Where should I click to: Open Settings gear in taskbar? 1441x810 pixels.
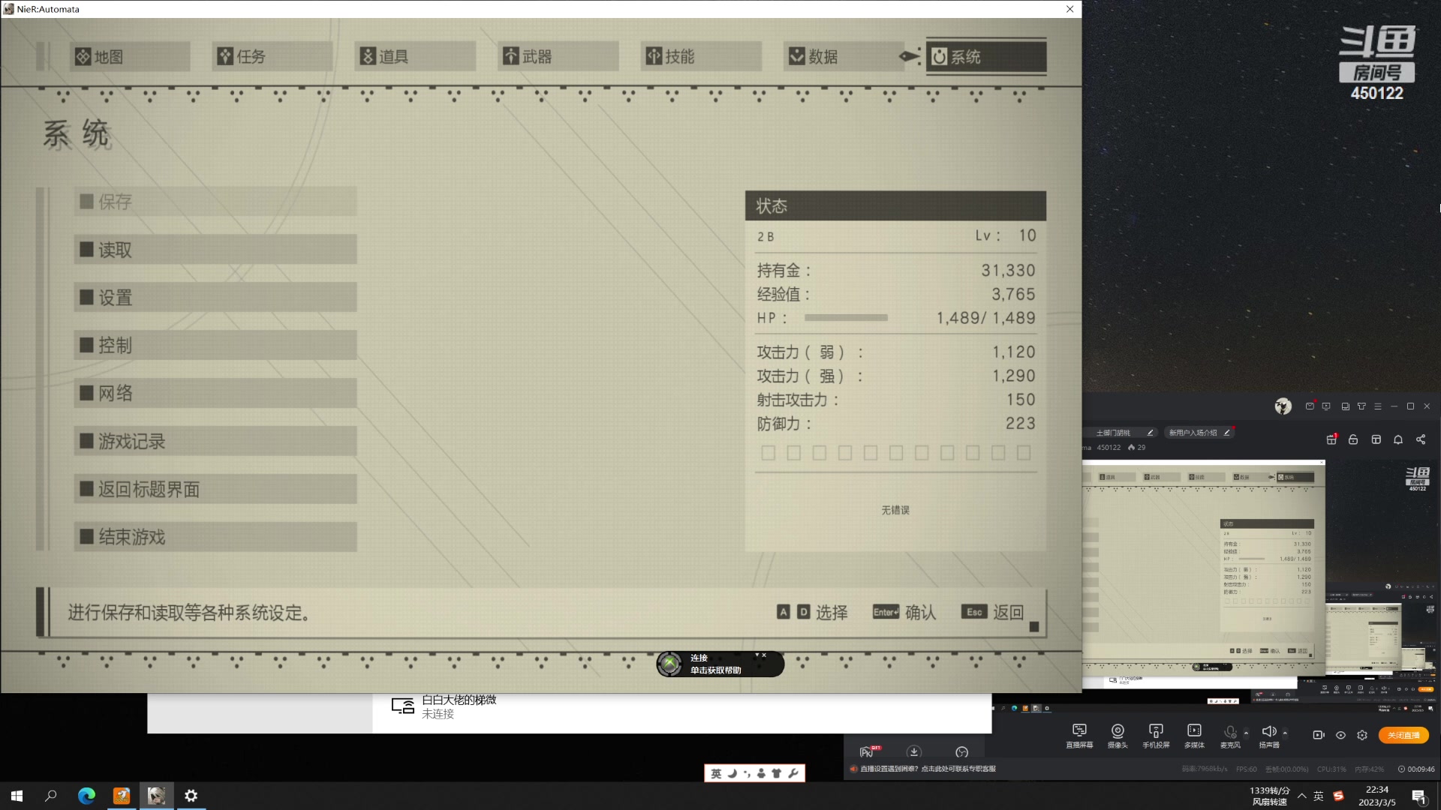(191, 796)
